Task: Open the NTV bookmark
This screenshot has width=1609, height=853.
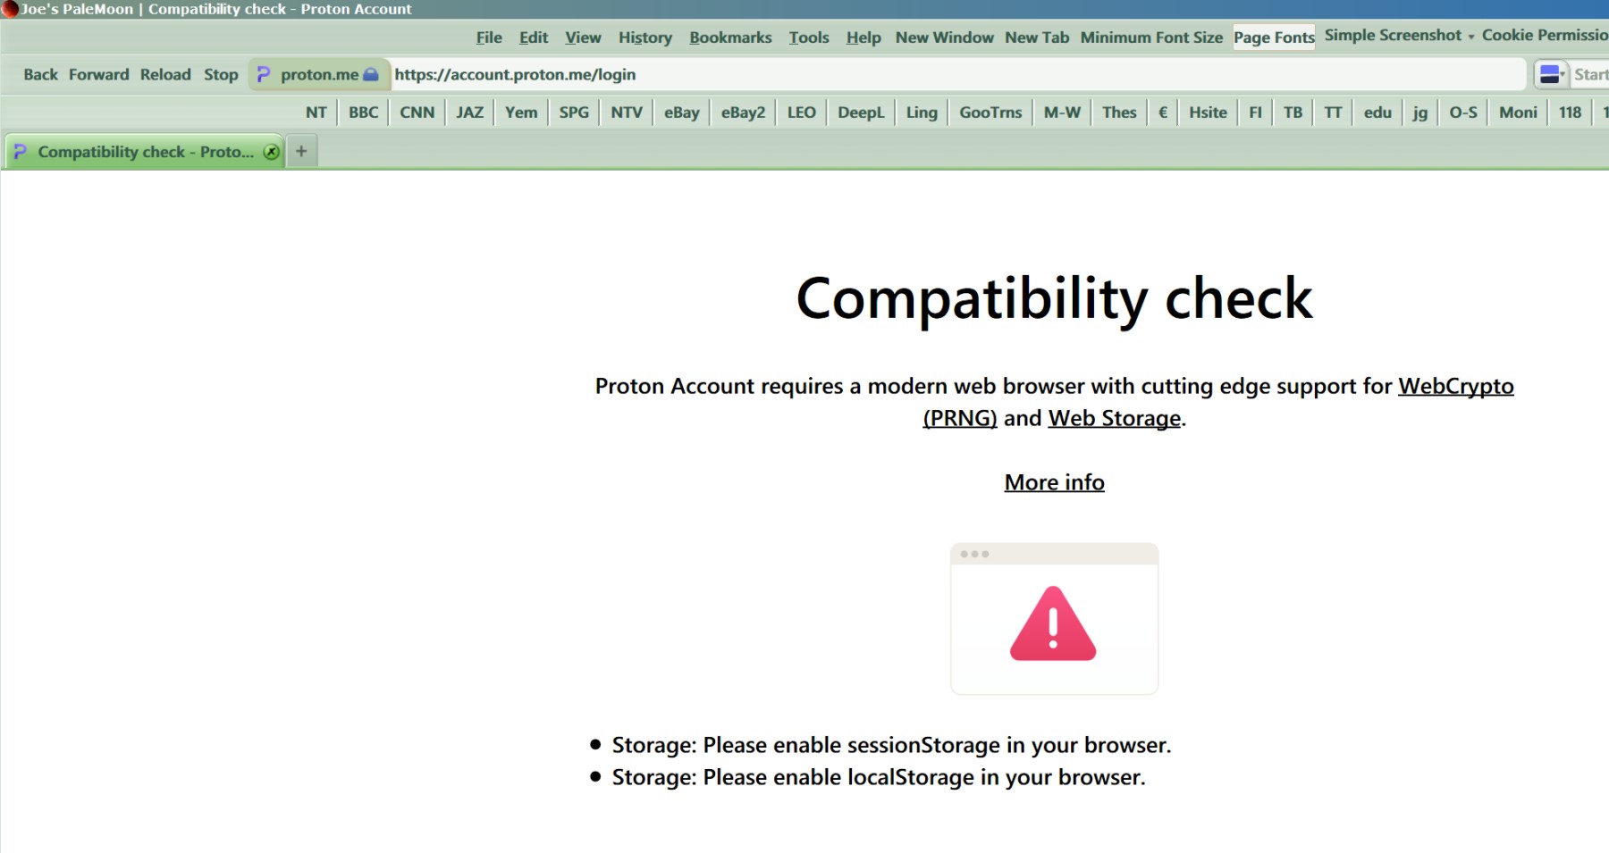Action: click(627, 113)
